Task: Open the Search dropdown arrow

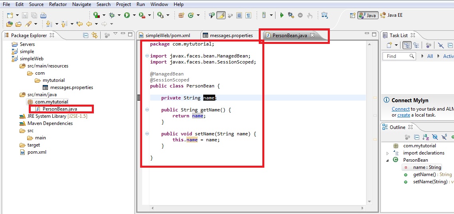Action: pos(35,24)
